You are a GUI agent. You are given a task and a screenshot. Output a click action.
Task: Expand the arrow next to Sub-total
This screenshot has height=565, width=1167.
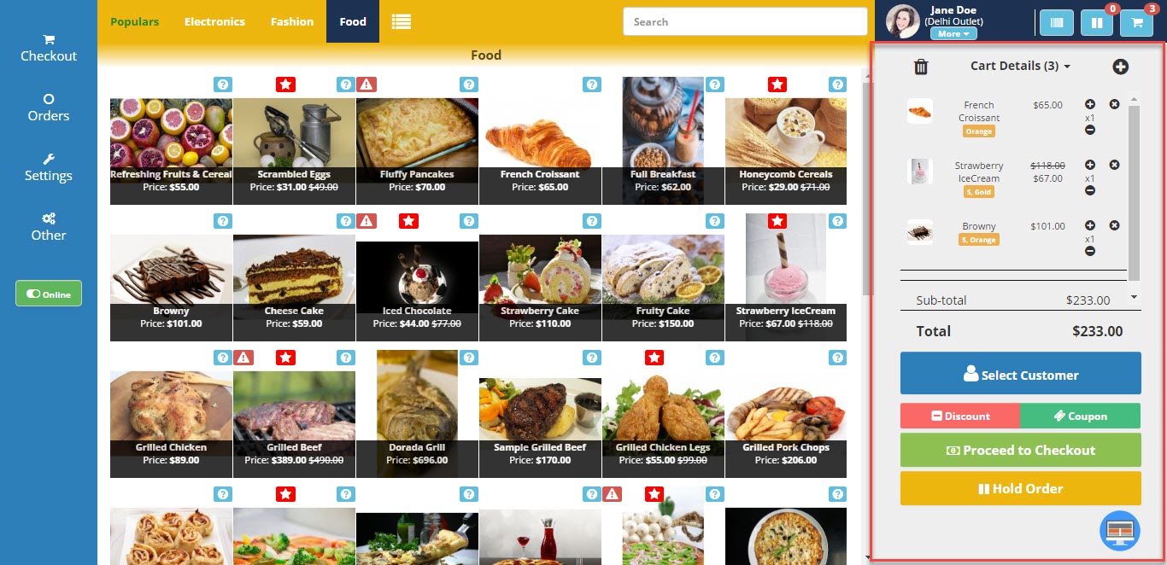coord(1134,297)
